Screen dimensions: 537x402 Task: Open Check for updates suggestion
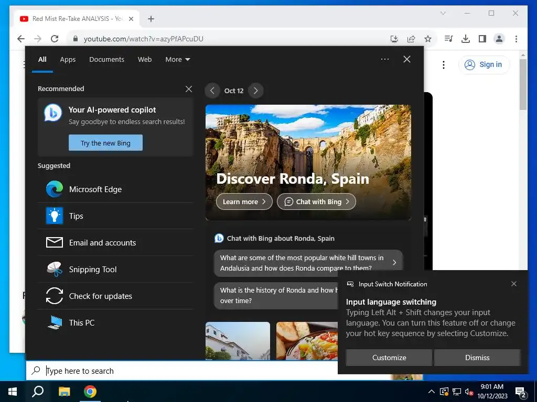[x=115, y=296]
